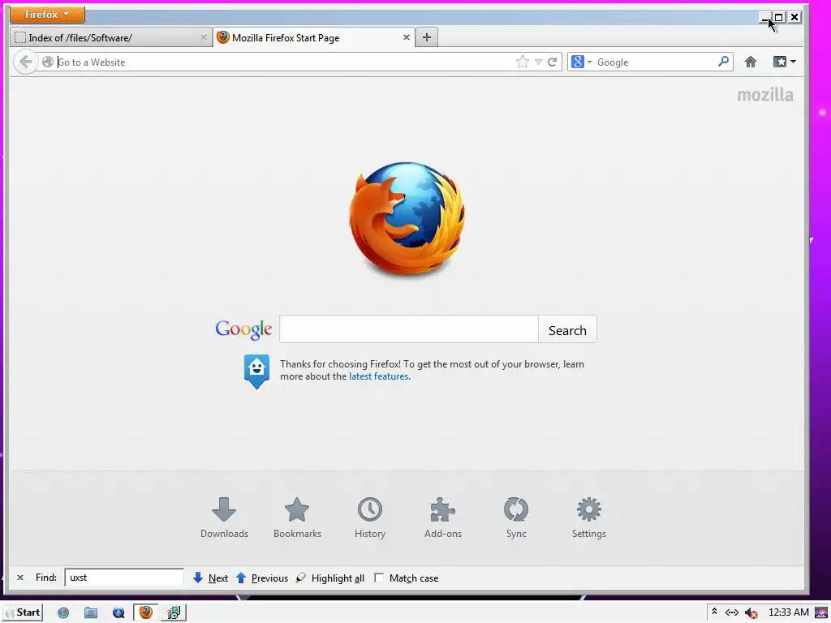The width and height of the screenshot is (831, 623).
Task: Click the network tray icon
Action: pyautogui.click(x=732, y=612)
